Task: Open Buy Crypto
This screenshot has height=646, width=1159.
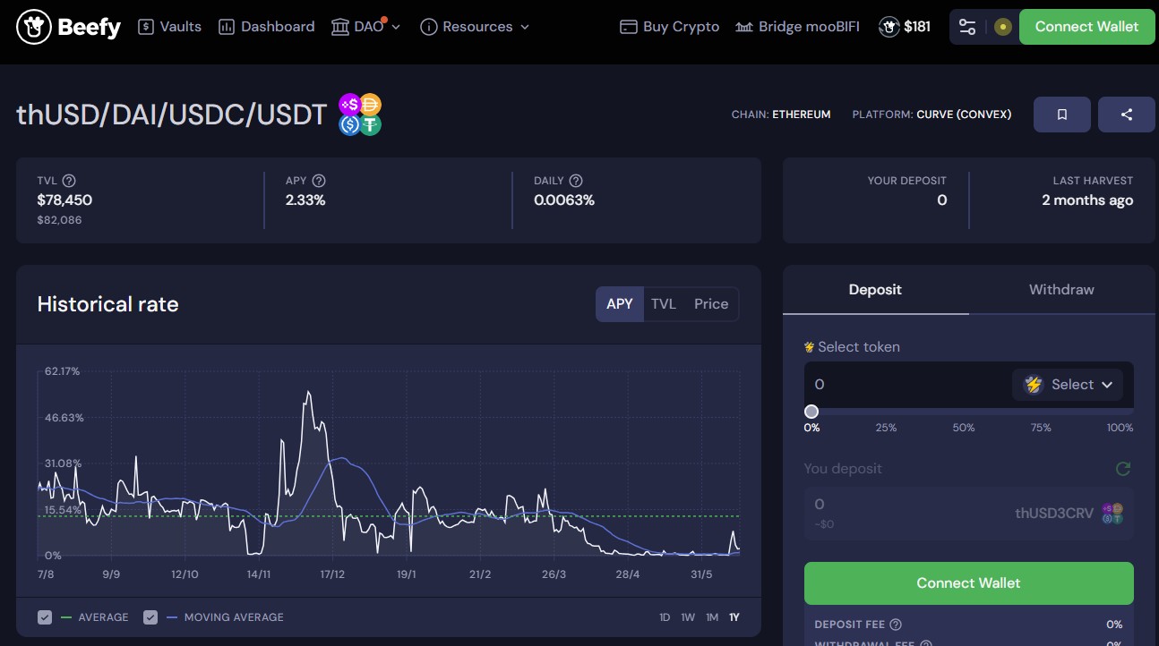Action: coord(670,27)
